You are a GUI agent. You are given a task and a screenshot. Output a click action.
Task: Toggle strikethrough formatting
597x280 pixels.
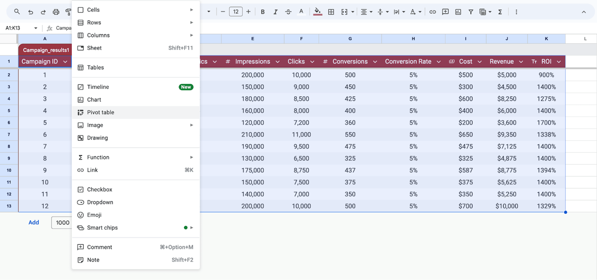pyautogui.click(x=288, y=12)
